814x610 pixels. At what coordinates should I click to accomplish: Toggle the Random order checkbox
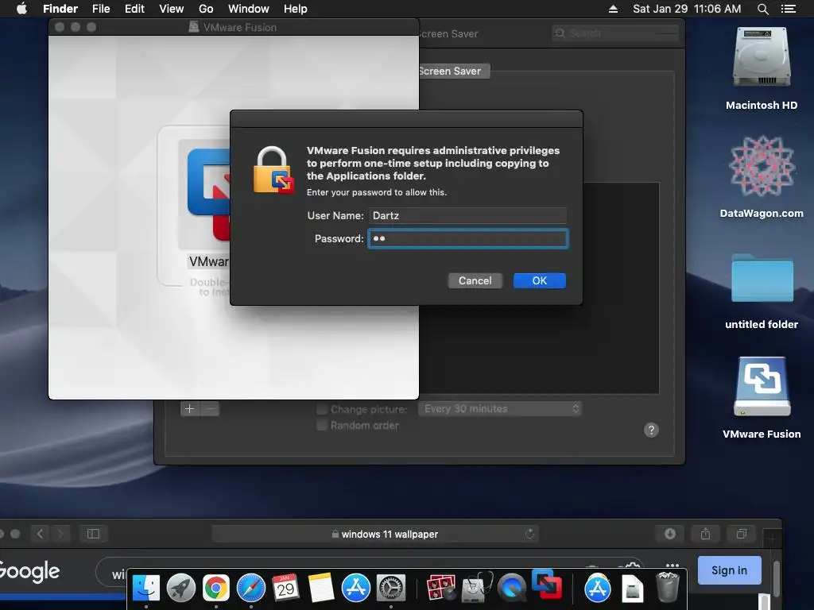tap(322, 426)
